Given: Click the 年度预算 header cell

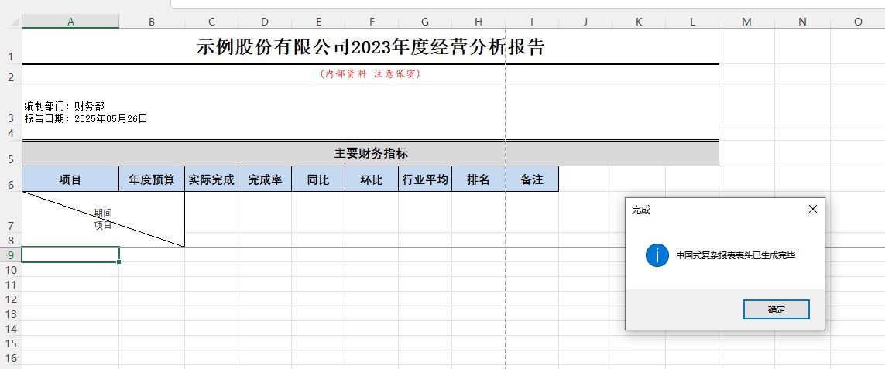Looking at the screenshot, I should pyautogui.click(x=152, y=179).
